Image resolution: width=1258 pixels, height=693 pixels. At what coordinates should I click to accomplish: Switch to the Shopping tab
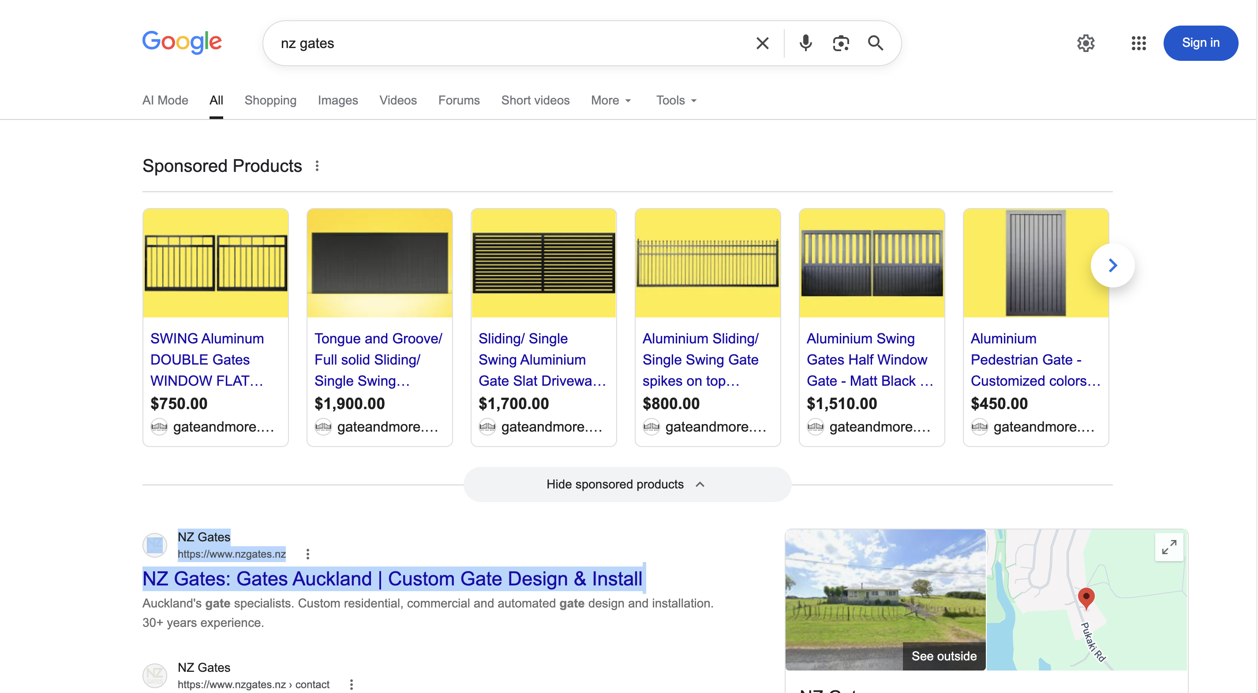point(270,100)
